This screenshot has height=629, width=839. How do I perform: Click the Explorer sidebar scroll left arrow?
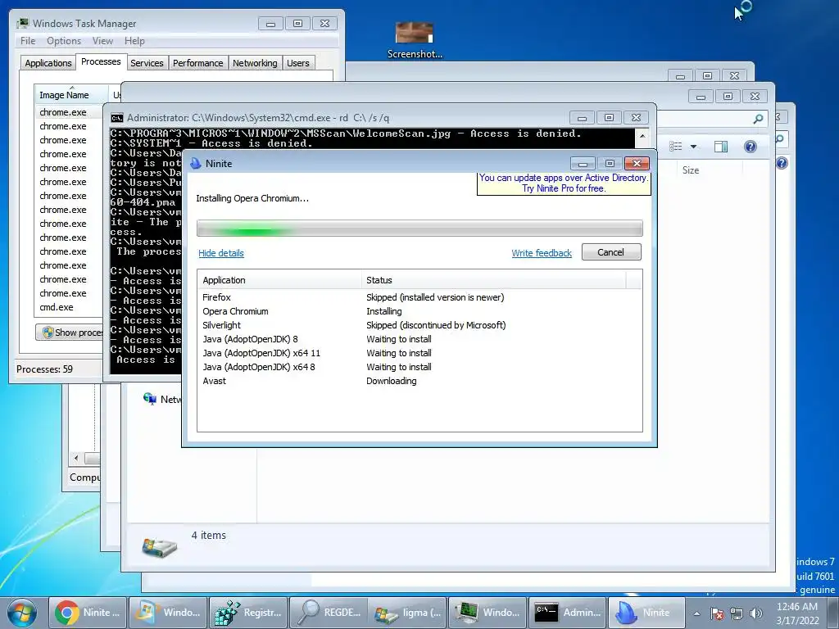pyautogui.click(x=76, y=459)
